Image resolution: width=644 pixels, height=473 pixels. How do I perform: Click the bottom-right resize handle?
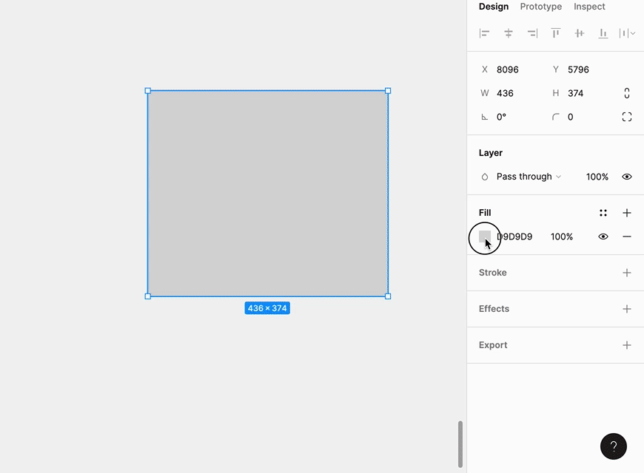click(x=388, y=296)
